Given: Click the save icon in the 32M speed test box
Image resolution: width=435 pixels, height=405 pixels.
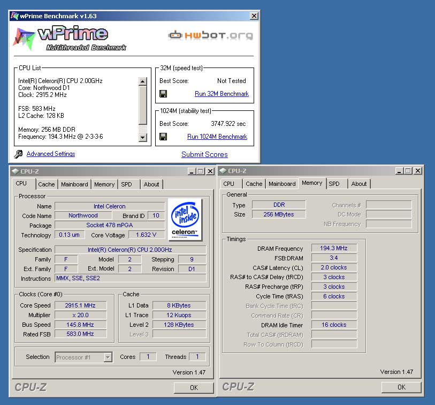Looking at the screenshot, I should click(163, 94).
